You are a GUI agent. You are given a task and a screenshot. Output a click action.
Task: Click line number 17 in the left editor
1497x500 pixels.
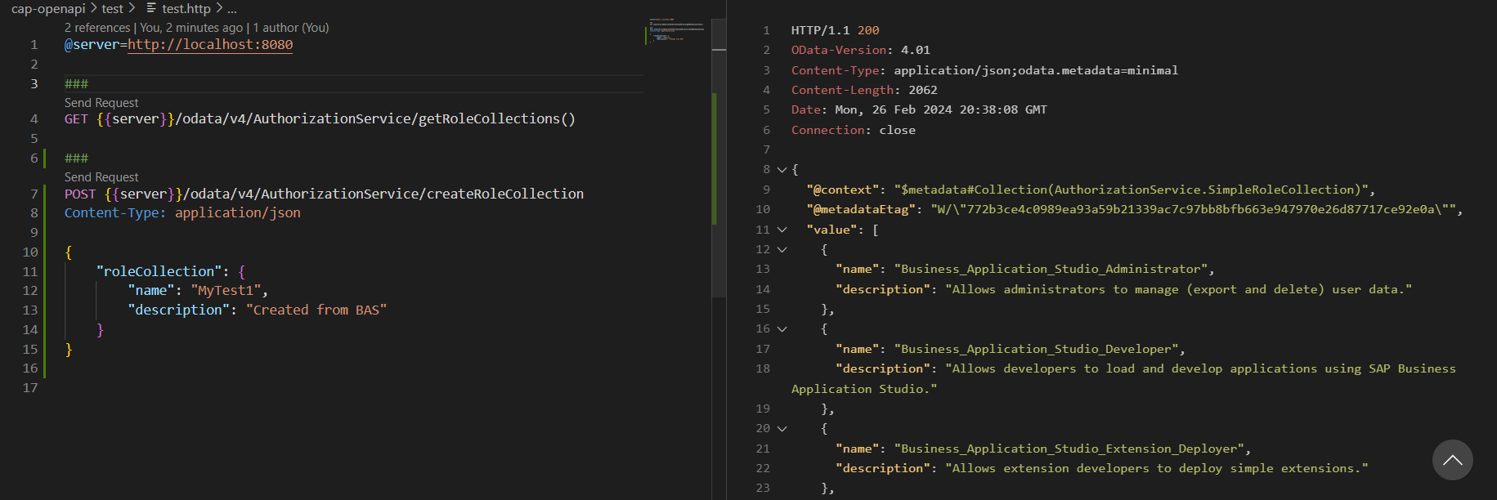pos(30,388)
